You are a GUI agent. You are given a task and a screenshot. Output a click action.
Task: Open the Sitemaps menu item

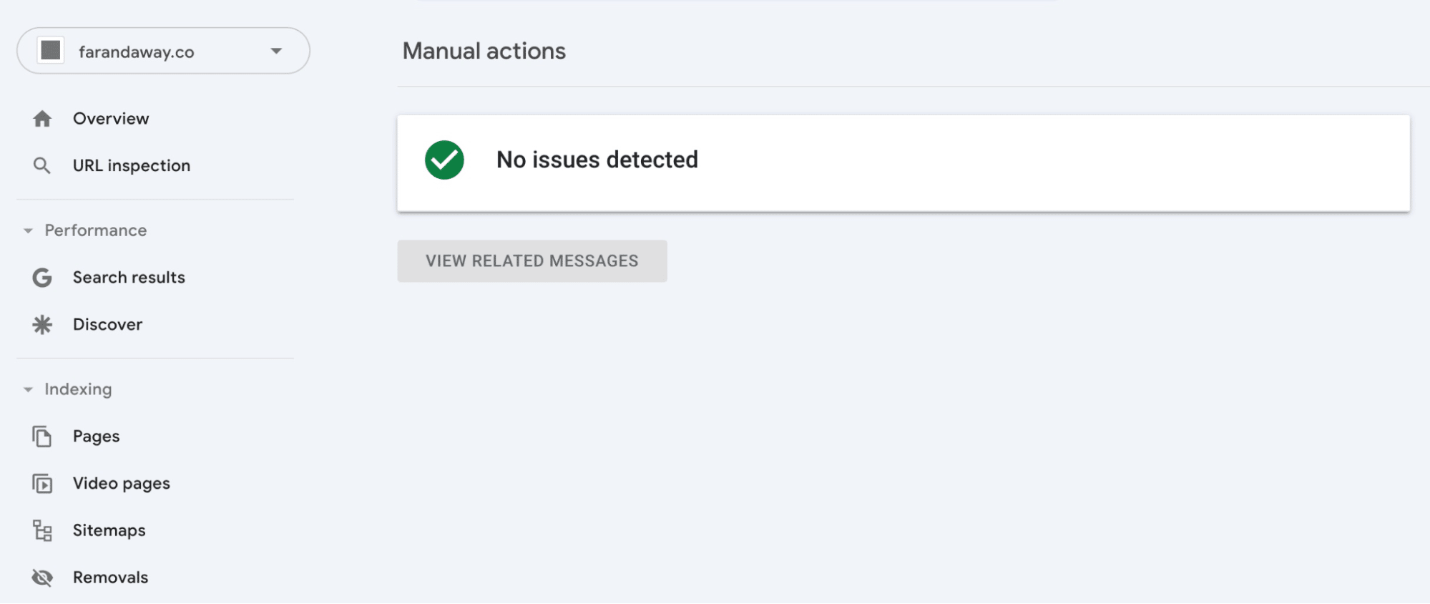(109, 531)
